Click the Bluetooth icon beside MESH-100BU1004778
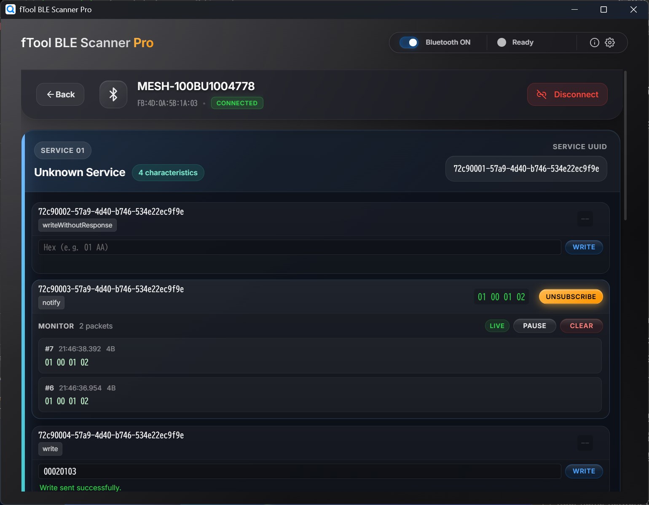Screen dimensions: 649x505 113,94
